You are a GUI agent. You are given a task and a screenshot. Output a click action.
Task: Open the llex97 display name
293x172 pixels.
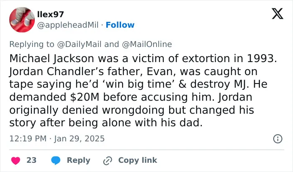(51, 14)
